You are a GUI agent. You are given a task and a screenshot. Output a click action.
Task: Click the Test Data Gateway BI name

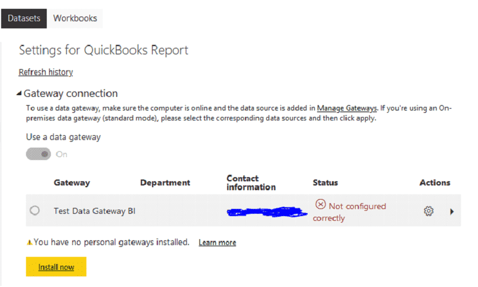pos(95,211)
